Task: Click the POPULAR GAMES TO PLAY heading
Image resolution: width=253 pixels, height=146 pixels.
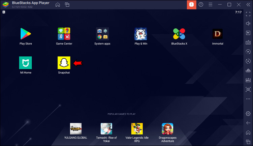Action: 122,114
